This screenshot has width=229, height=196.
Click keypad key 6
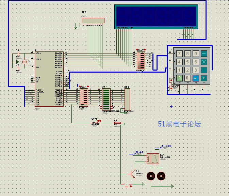(196, 62)
